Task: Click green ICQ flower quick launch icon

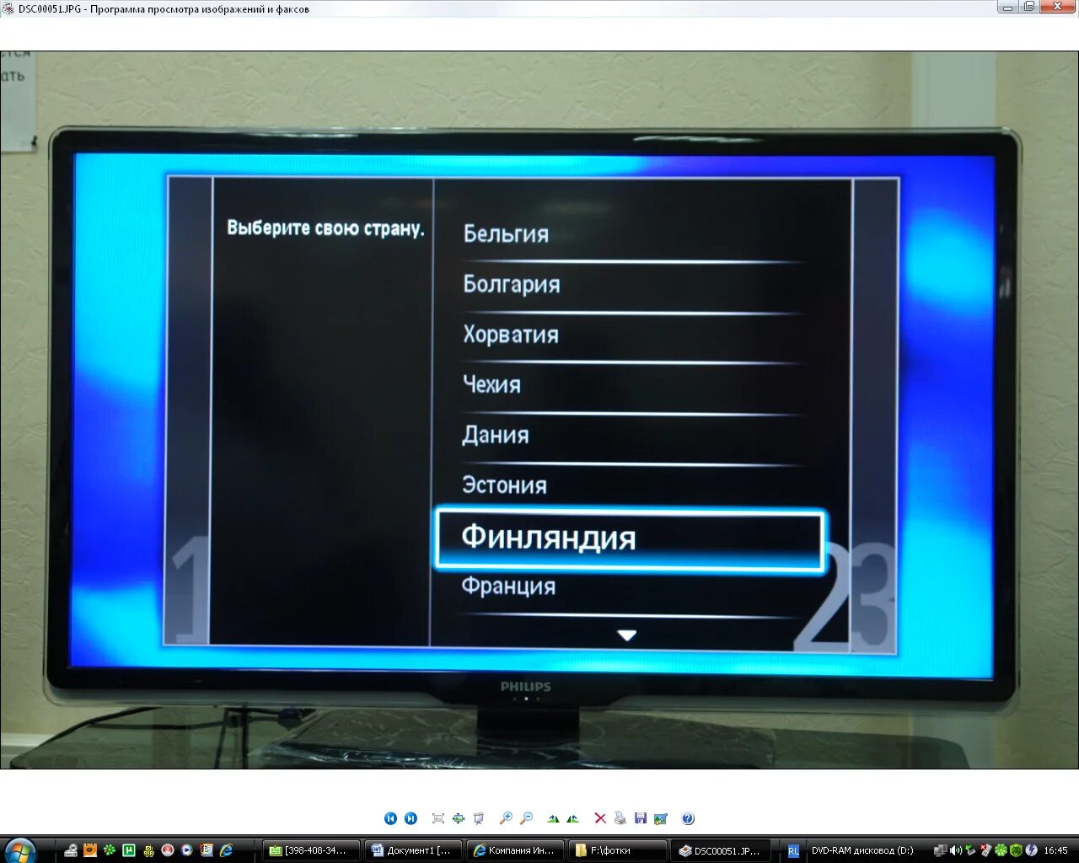Action: (x=109, y=850)
